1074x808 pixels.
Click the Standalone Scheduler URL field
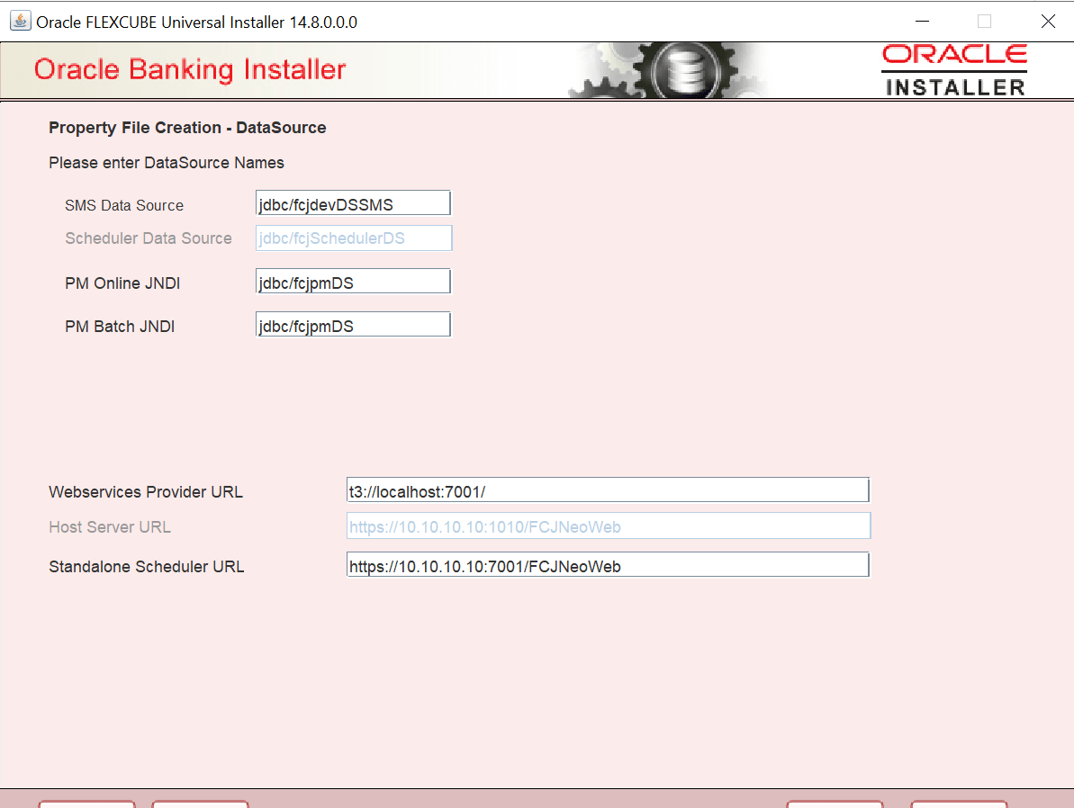pyautogui.click(x=609, y=565)
